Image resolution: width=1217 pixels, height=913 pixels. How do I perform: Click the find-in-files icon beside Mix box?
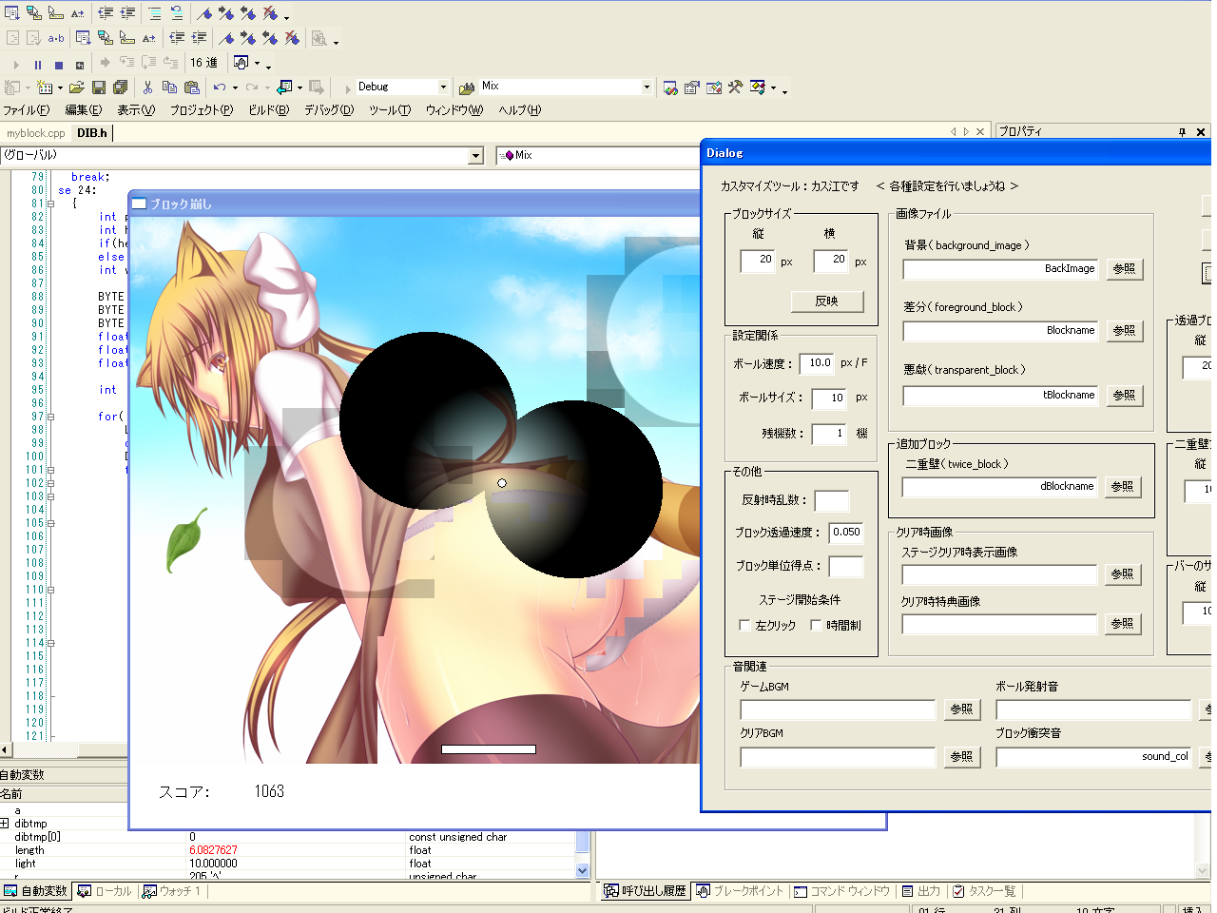click(x=467, y=87)
